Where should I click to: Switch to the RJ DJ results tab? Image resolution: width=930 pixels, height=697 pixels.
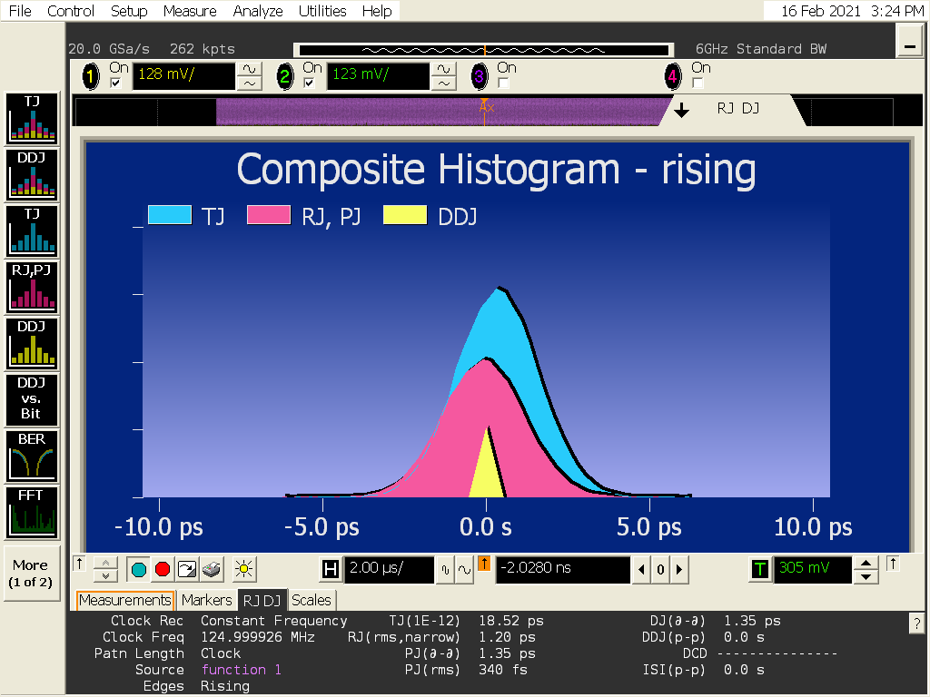[x=262, y=601]
